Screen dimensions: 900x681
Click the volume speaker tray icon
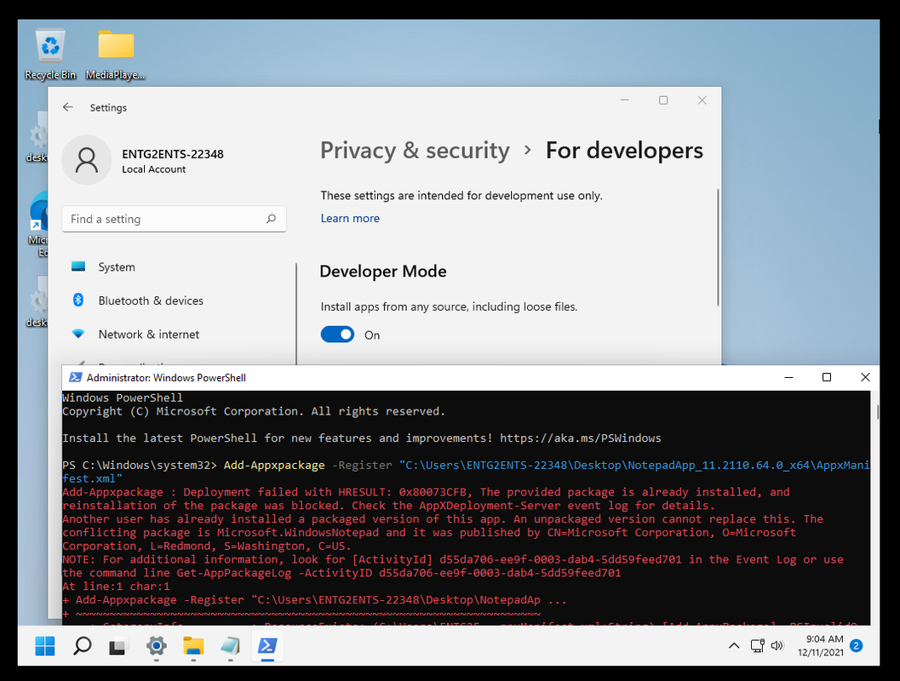pyautogui.click(x=777, y=646)
